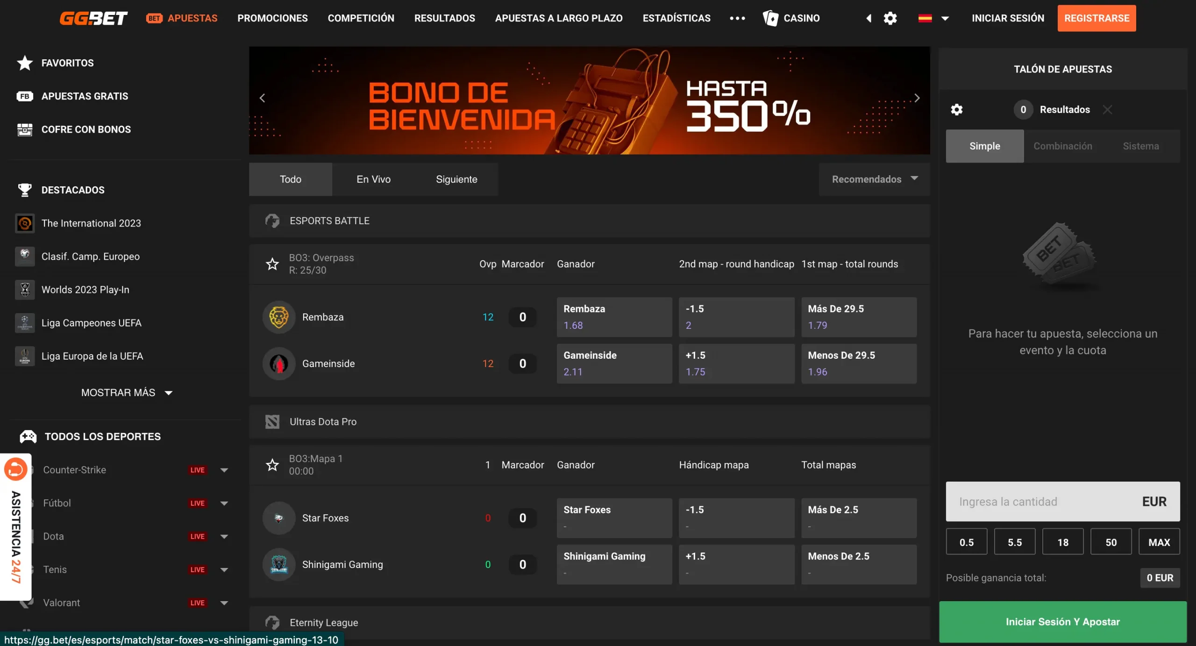
Task: Open the Promociones menu item
Action: tap(272, 18)
